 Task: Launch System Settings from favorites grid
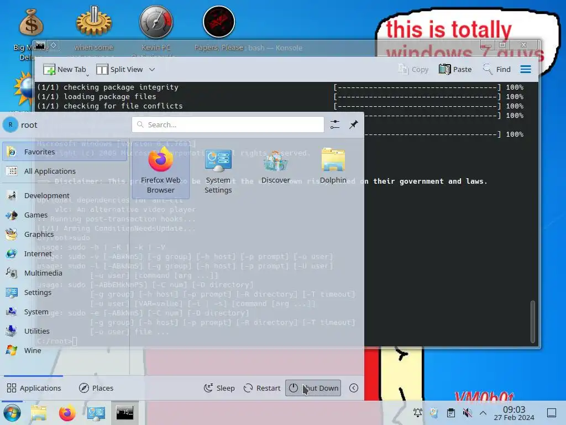coord(218,170)
